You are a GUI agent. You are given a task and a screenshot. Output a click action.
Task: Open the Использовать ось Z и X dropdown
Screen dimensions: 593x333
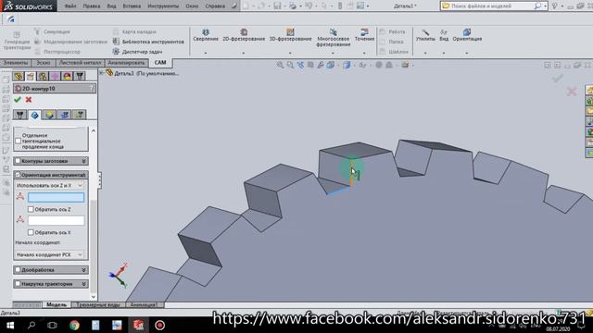[x=49, y=185]
